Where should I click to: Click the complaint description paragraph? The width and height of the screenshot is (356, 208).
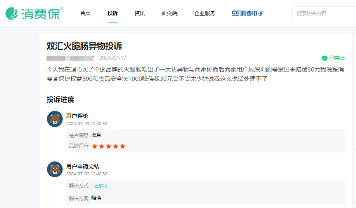[195, 74]
